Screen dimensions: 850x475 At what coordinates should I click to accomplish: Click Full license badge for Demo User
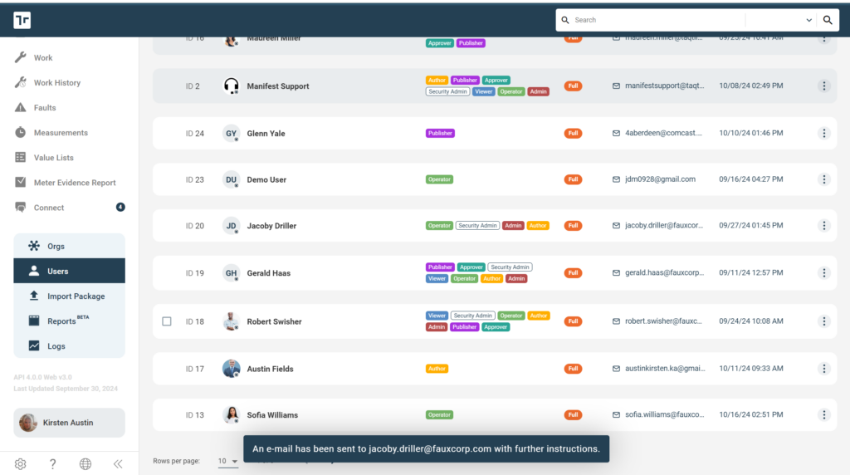tap(573, 179)
